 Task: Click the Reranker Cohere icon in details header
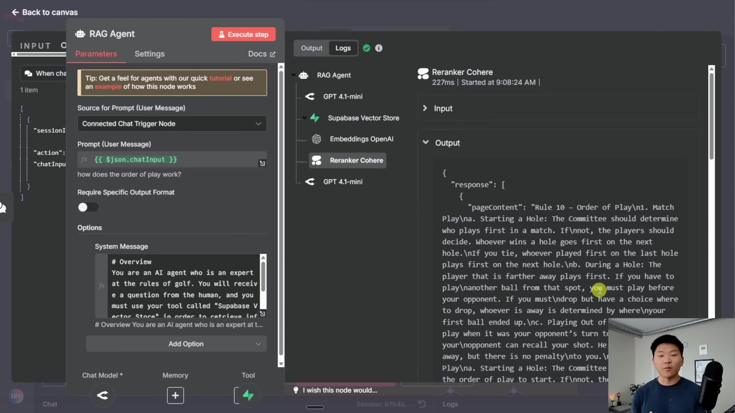tap(423, 74)
